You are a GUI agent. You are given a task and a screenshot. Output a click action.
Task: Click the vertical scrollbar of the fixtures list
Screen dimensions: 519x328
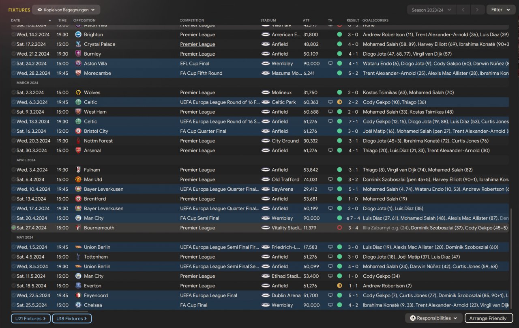point(511,258)
